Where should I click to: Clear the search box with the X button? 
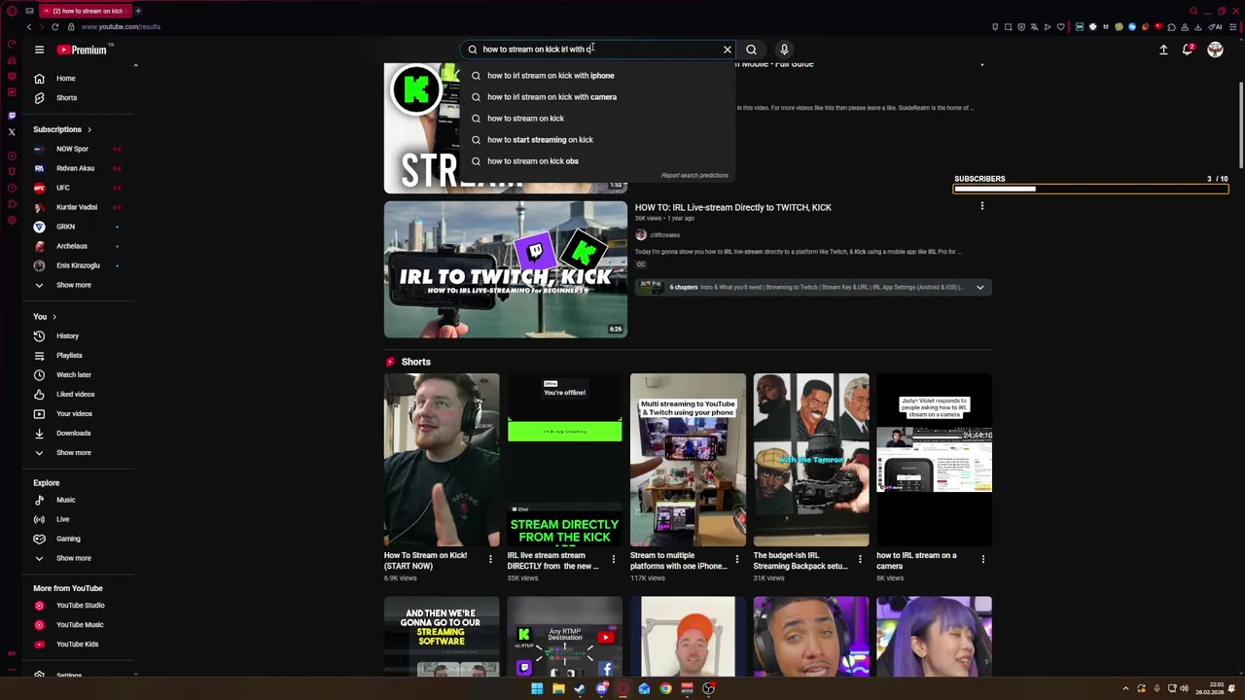(727, 50)
